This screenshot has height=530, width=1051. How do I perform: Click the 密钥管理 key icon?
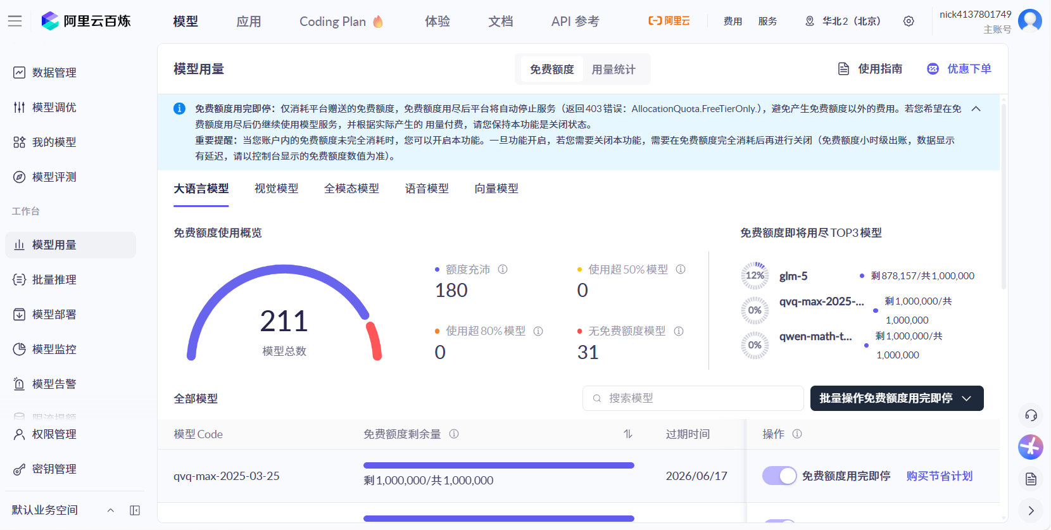tap(20, 469)
